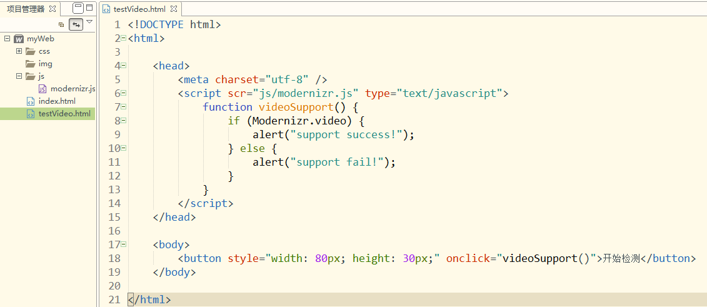Click Modernizr.video in the if condition
707x307 pixels.
coord(299,121)
